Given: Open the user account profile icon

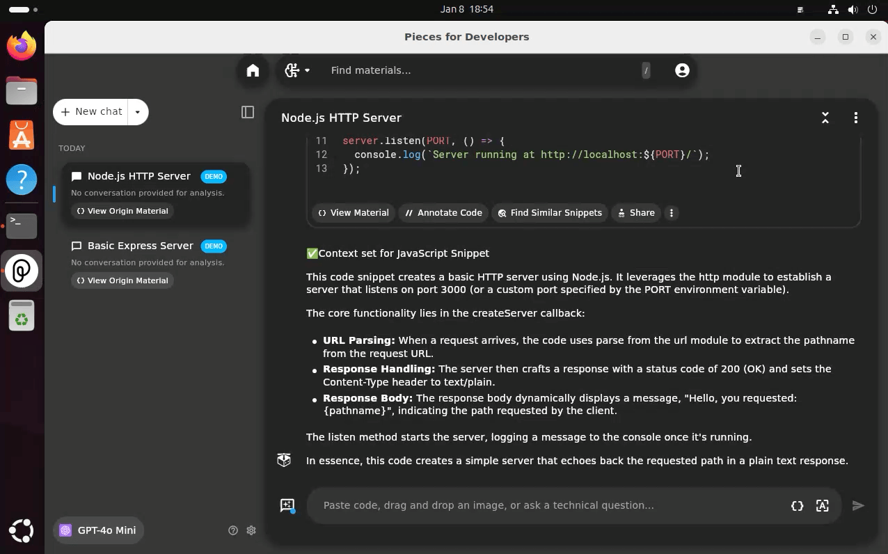Looking at the screenshot, I should point(682,70).
